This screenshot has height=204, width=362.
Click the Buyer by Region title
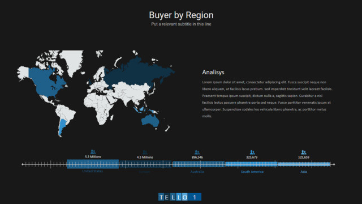point(181,15)
